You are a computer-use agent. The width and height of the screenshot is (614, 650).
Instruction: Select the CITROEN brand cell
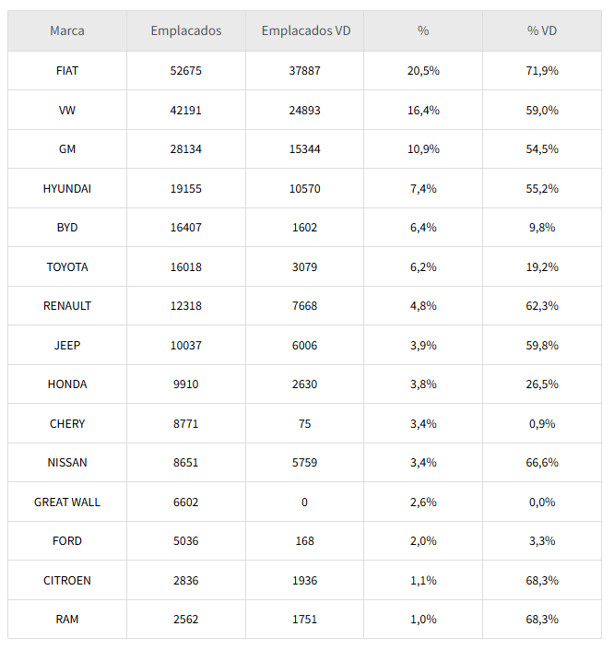pyautogui.click(x=67, y=581)
